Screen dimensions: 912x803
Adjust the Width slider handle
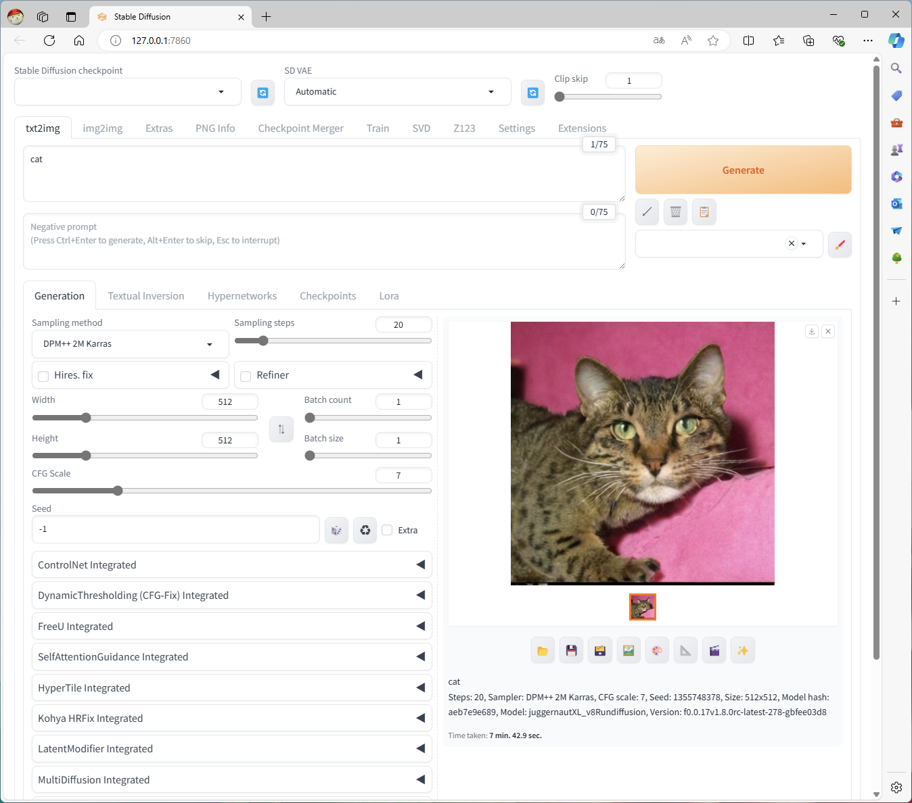pyautogui.click(x=86, y=418)
